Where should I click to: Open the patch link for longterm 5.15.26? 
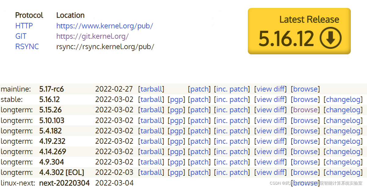pyautogui.click(x=199, y=110)
